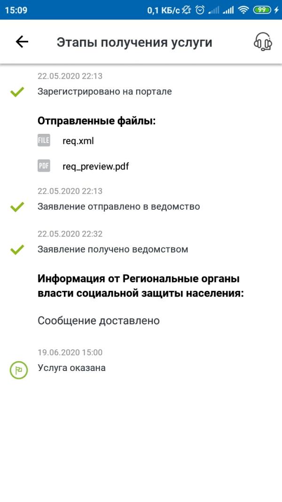This screenshot has width=282, height=502.
Task: Tap the green flag icon for 'Услуга оказана'
Action: point(18,369)
